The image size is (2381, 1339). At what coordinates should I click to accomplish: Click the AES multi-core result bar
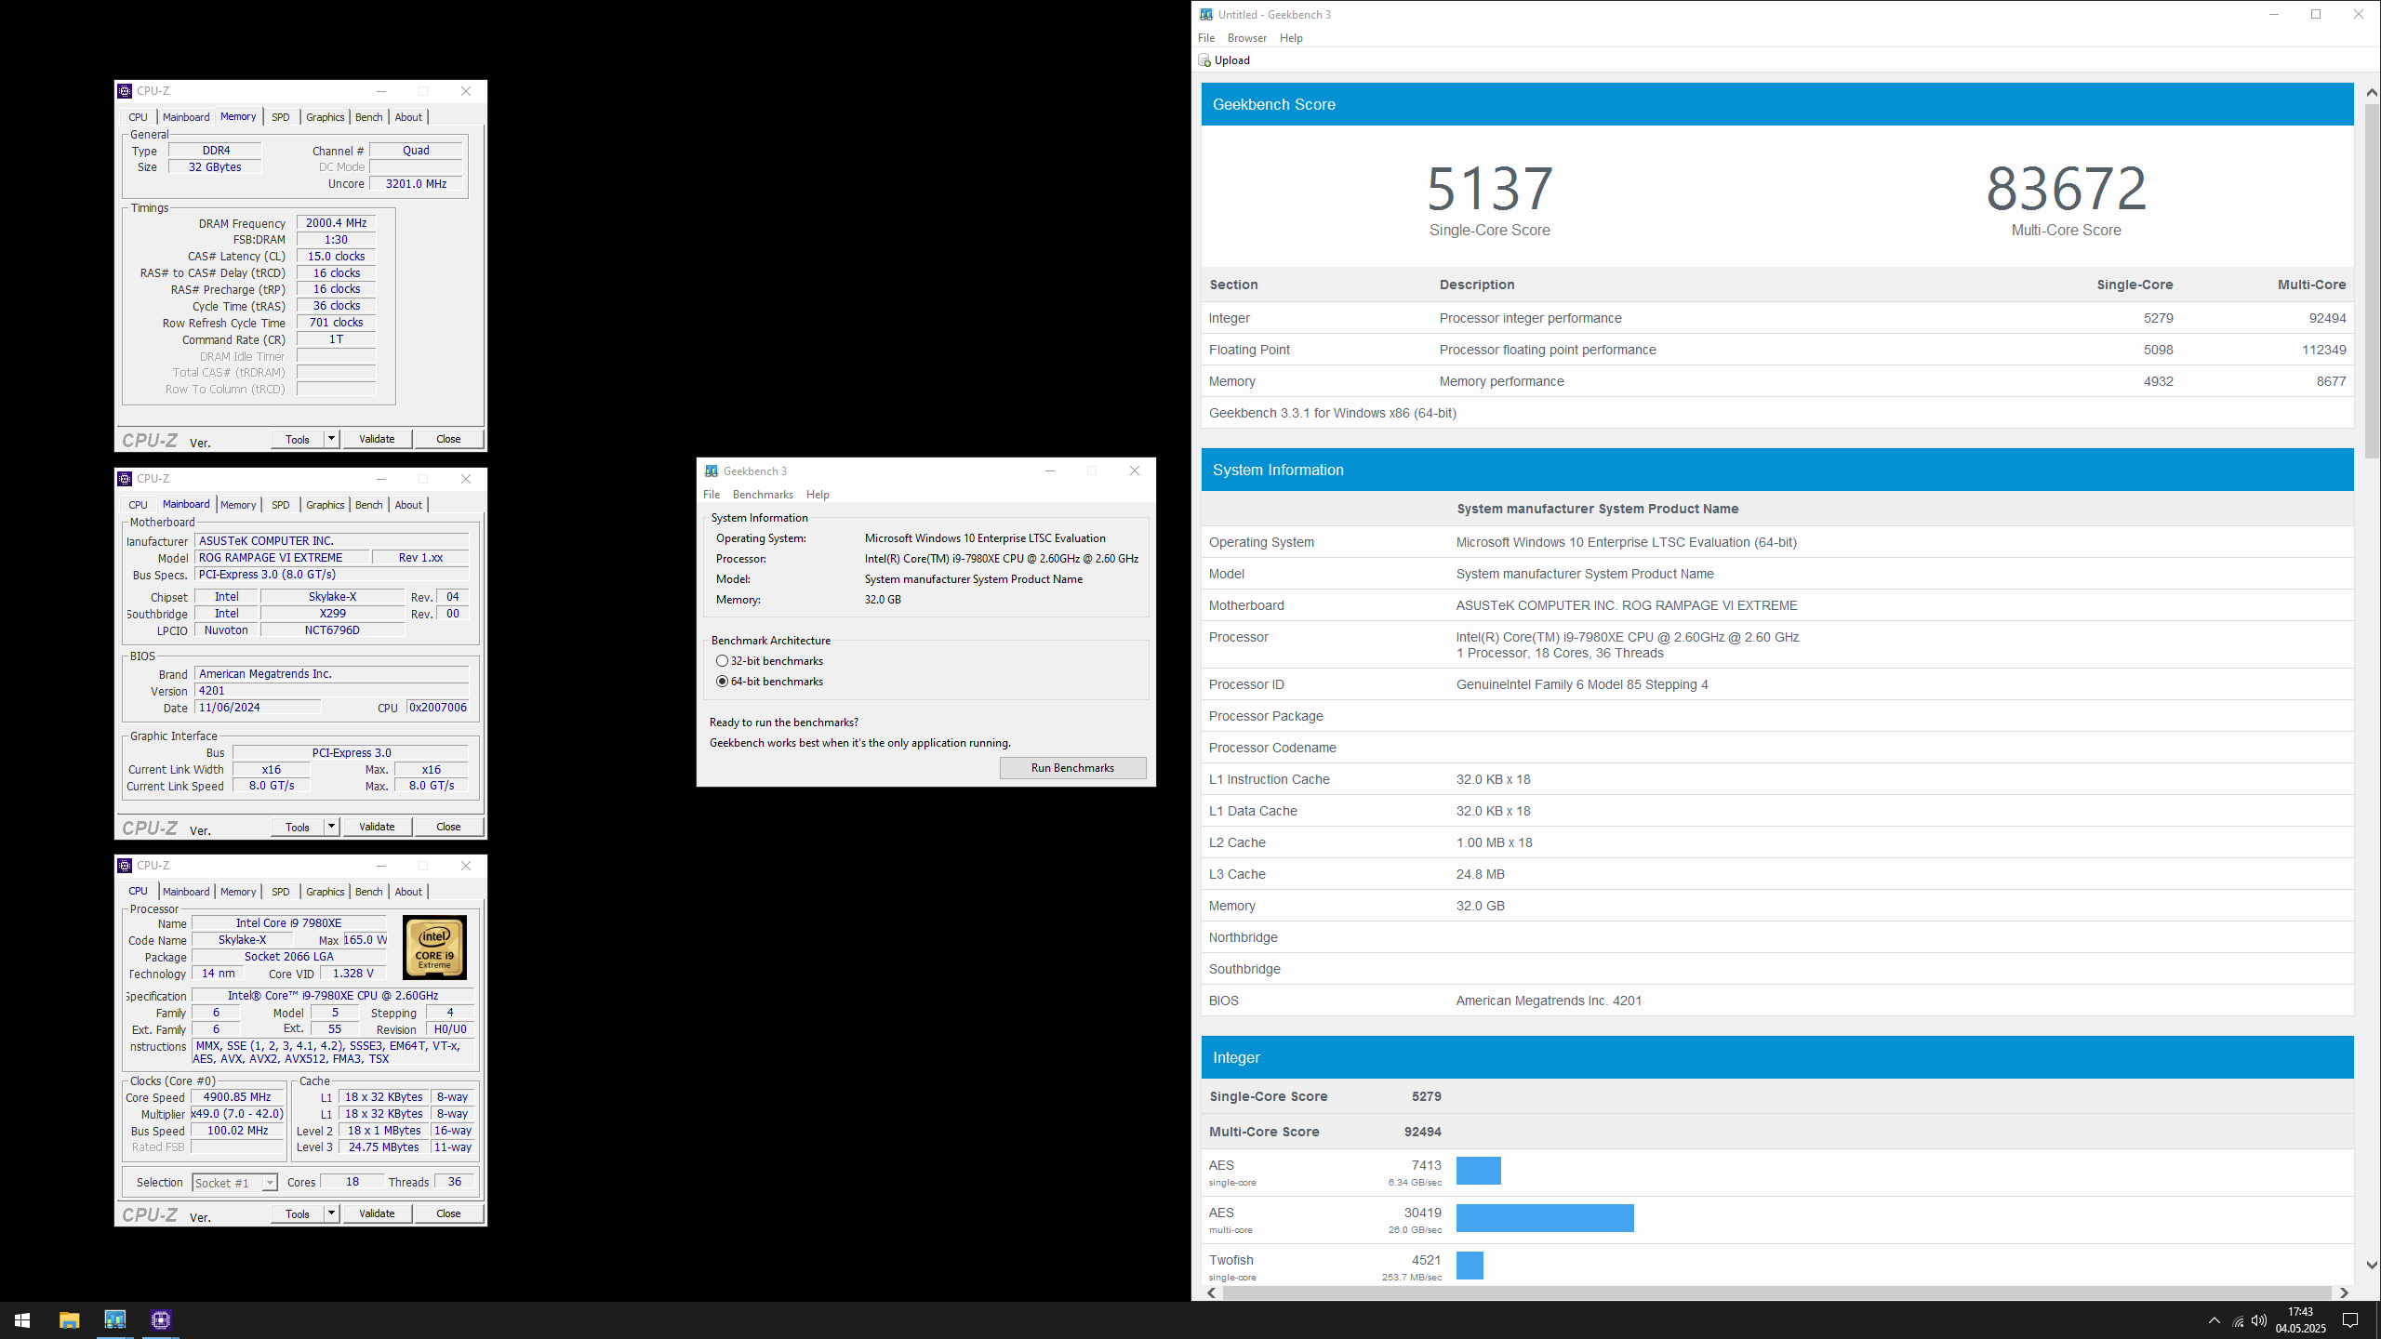pos(1545,1218)
